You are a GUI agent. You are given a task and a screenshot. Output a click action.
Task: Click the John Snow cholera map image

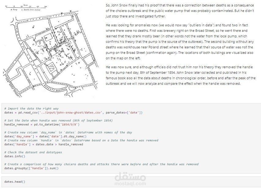[x=50, y=51]
